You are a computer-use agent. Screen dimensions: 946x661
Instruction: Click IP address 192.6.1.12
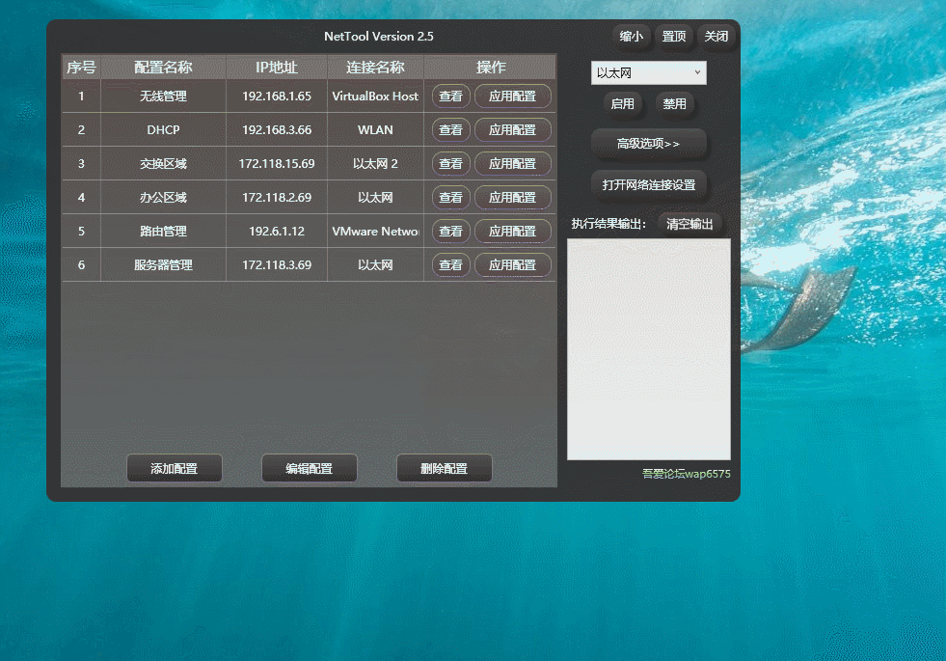277,232
